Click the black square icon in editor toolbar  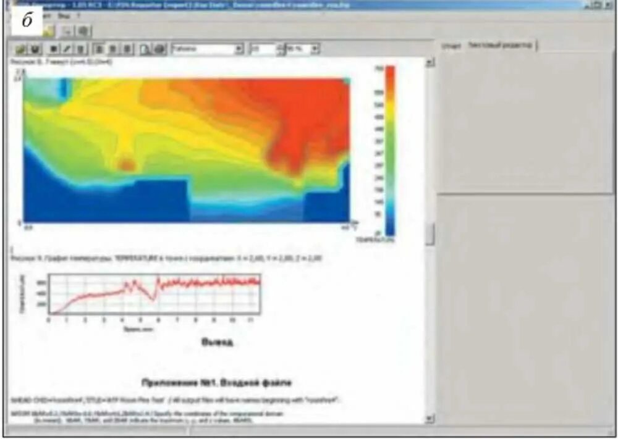click(x=54, y=49)
